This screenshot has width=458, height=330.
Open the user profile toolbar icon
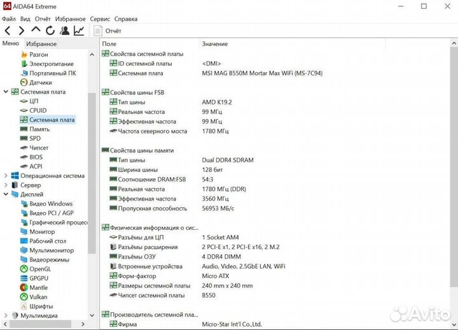[x=64, y=31]
